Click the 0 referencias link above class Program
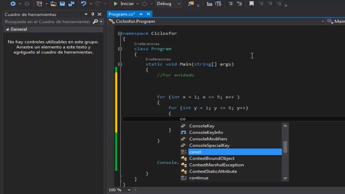 point(147,44)
